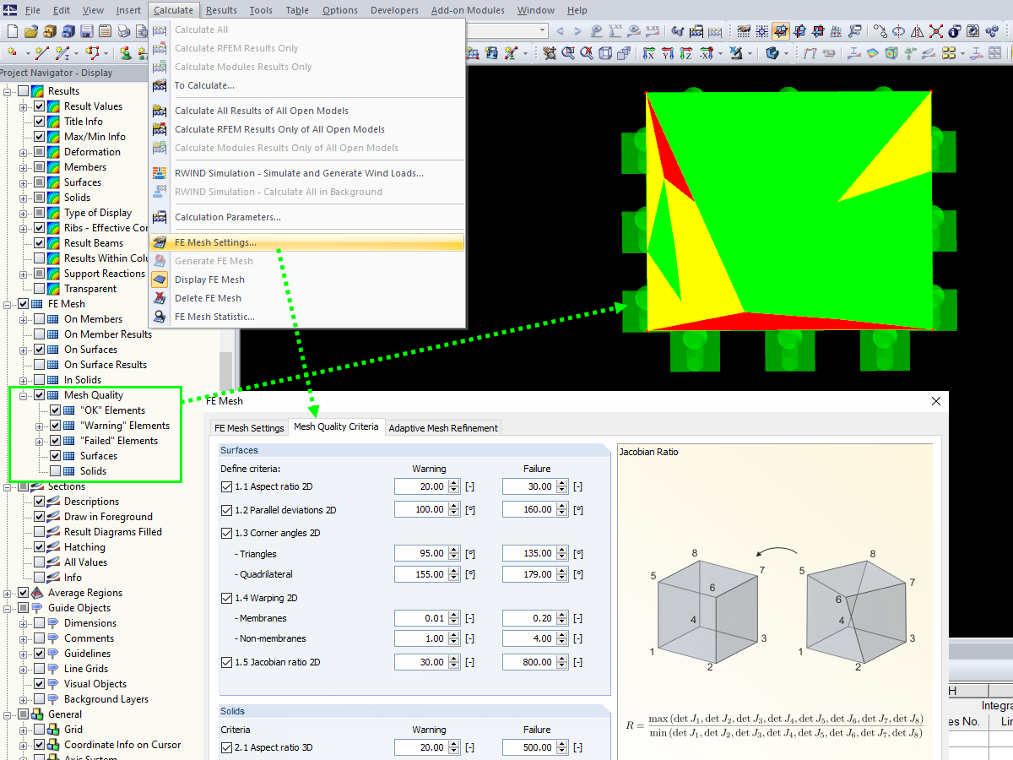Open the workplane dropdown arrow on the toolbar
The height and width of the screenshot is (760, 1013).
pyautogui.click(x=787, y=52)
